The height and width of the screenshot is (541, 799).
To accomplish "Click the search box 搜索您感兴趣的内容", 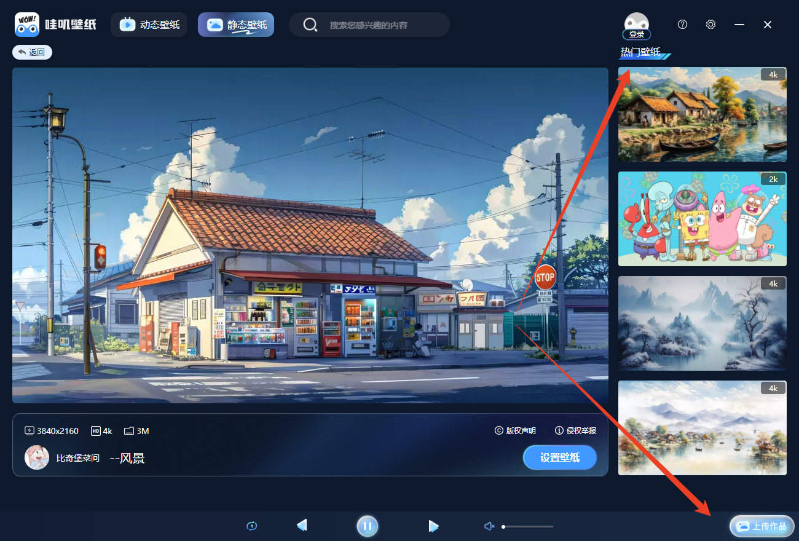I will 369,25.
